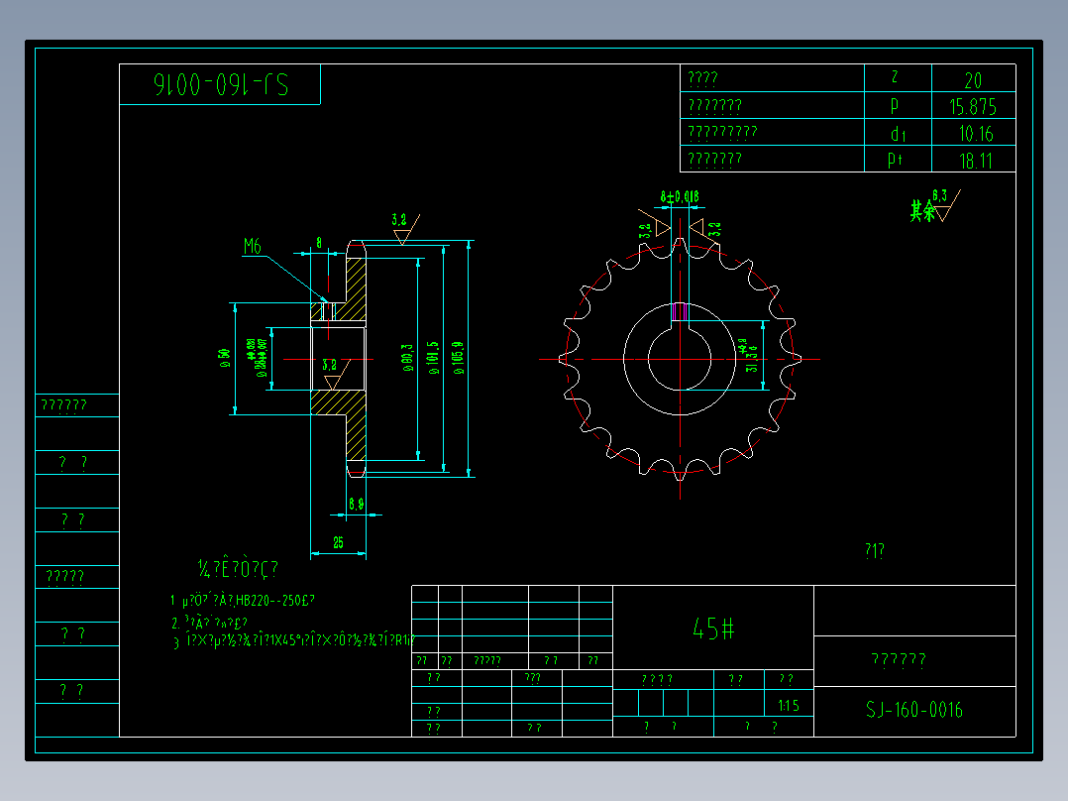Click the note line containing 1X45°

[294, 640]
